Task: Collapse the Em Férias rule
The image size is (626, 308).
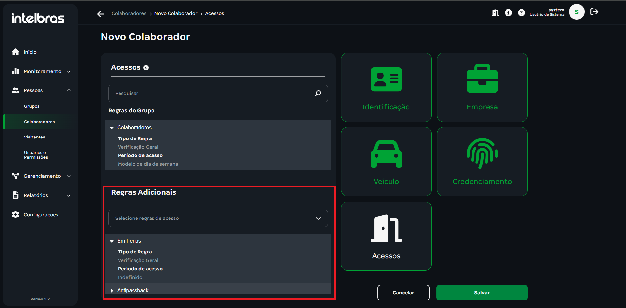Action: click(x=112, y=241)
